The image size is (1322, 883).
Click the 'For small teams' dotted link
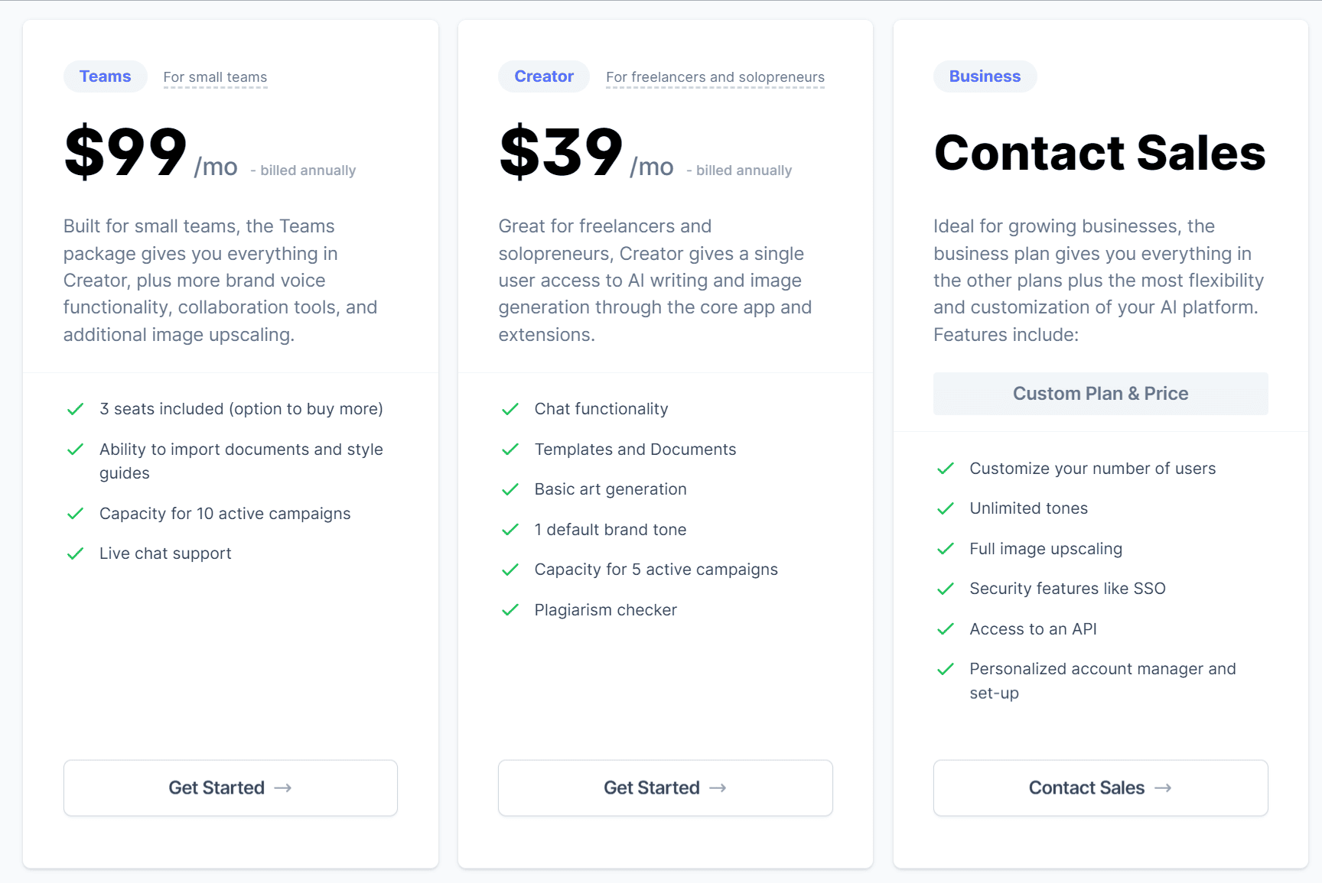click(x=215, y=77)
